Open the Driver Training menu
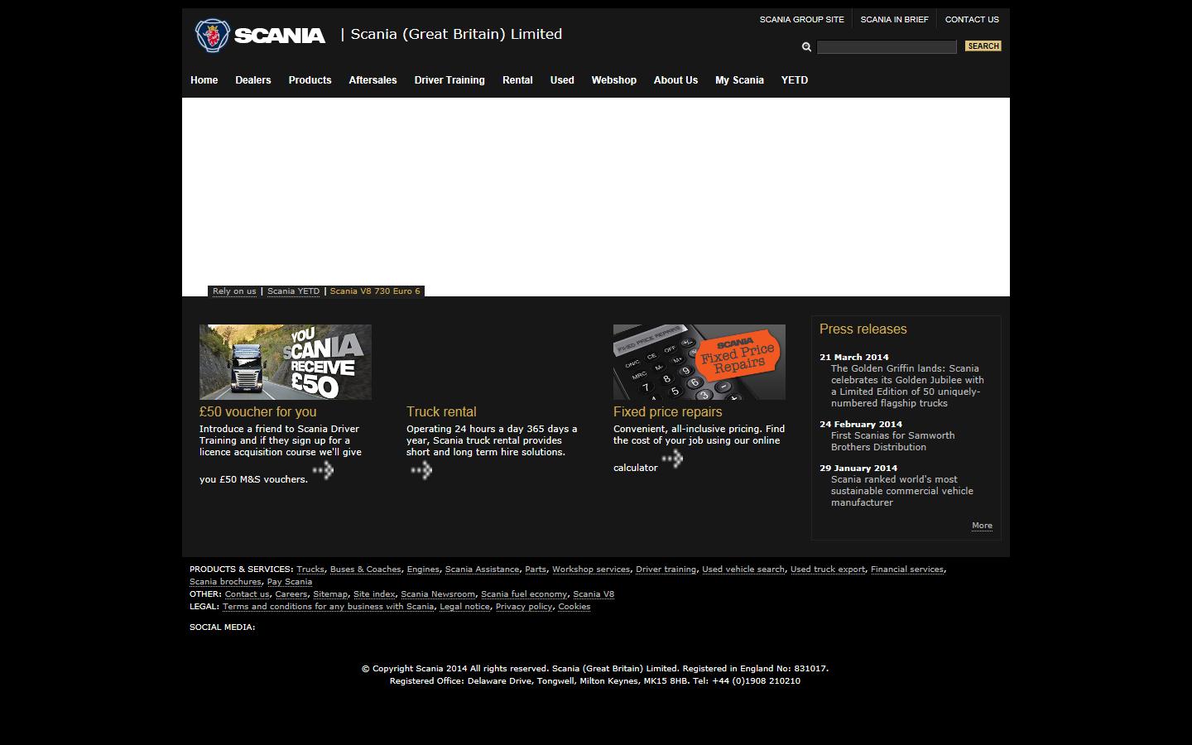This screenshot has width=1192, height=745. 449,80
